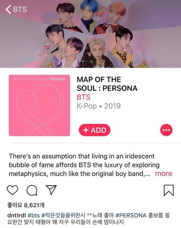Viewport: 181px width, 228px height.
Task: Open the #bts hashtag
Action: pos(34,215)
